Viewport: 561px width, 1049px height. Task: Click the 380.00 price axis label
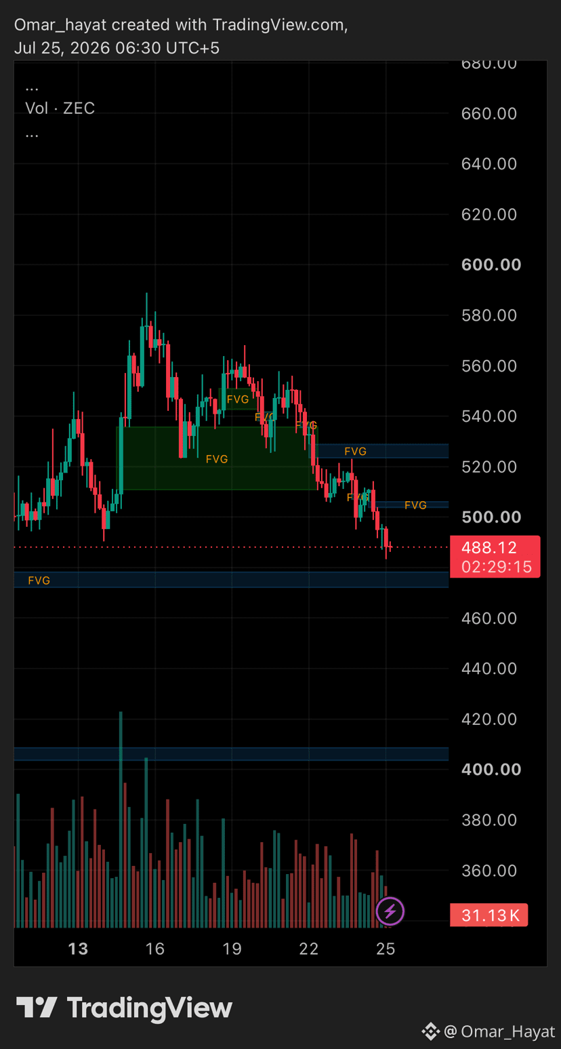[489, 820]
